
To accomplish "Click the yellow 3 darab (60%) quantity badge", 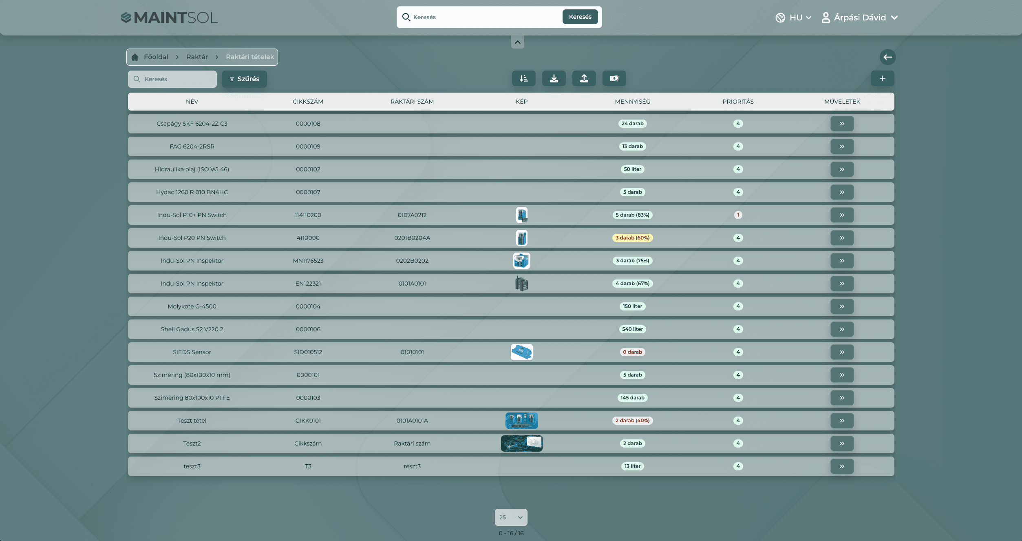I will coord(632,237).
